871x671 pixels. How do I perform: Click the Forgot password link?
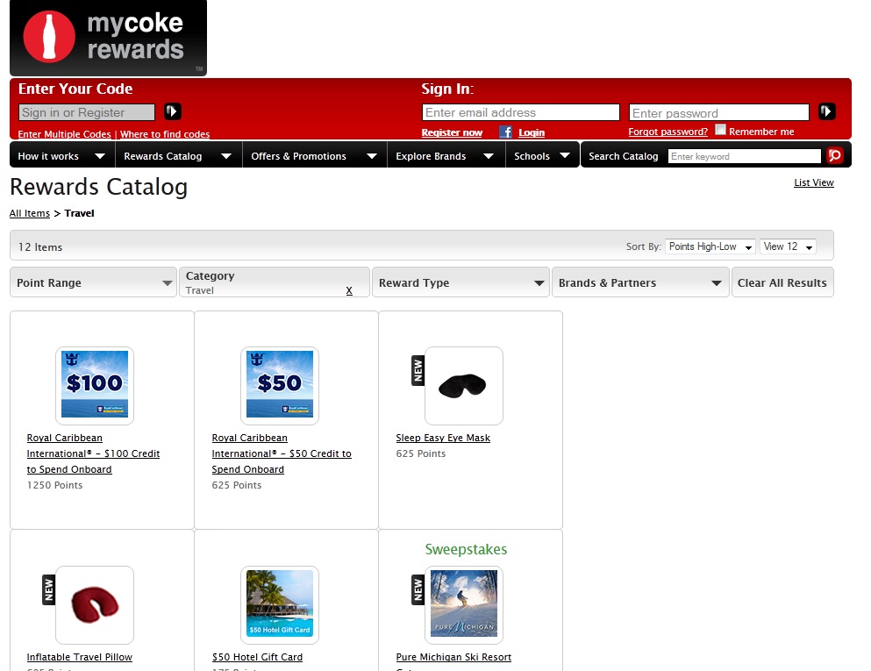tap(667, 132)
